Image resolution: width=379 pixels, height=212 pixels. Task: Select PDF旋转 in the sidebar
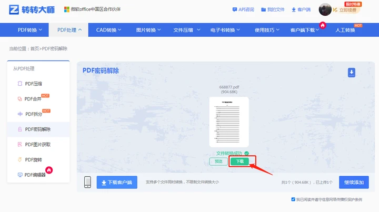pyautogui.click(x=38, y=159)
